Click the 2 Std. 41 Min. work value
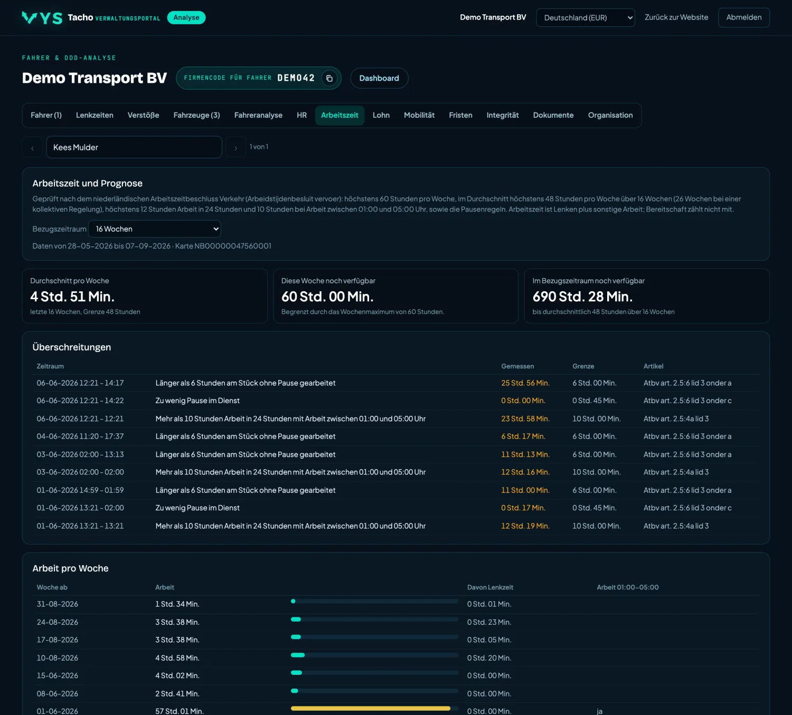The height and width of the screenshot is (715, 792). [177, 694]
